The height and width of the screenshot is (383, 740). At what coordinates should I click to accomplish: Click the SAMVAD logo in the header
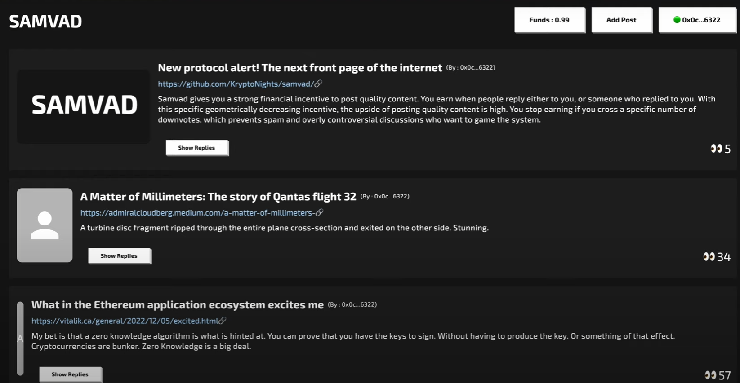click(45, 22)
